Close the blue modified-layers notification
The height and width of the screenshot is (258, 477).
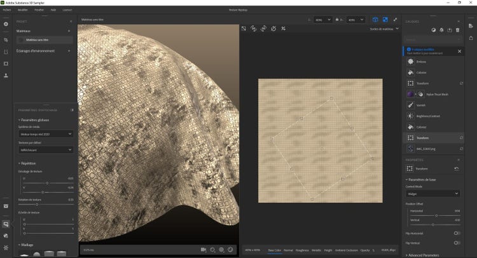[x=460, y=51]
